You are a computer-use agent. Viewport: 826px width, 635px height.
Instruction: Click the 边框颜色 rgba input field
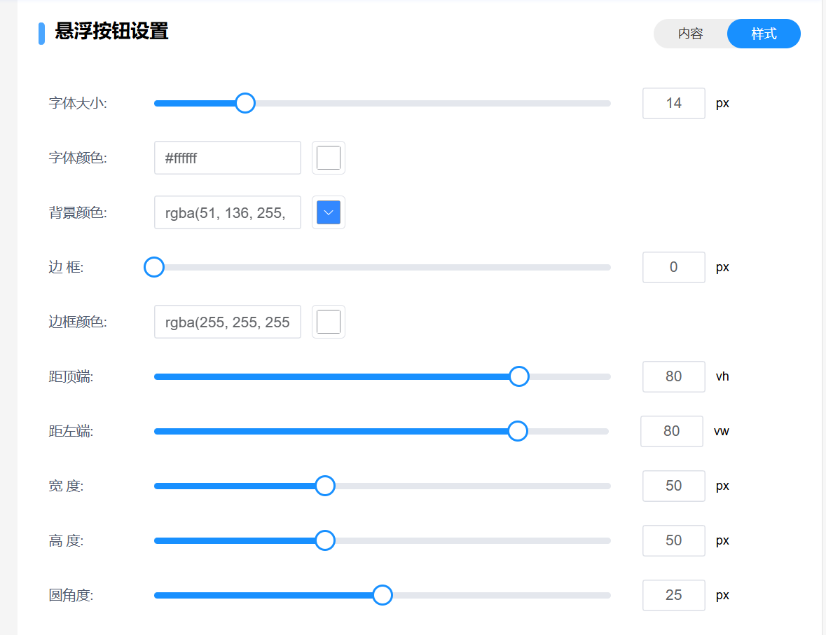[227, 322]
